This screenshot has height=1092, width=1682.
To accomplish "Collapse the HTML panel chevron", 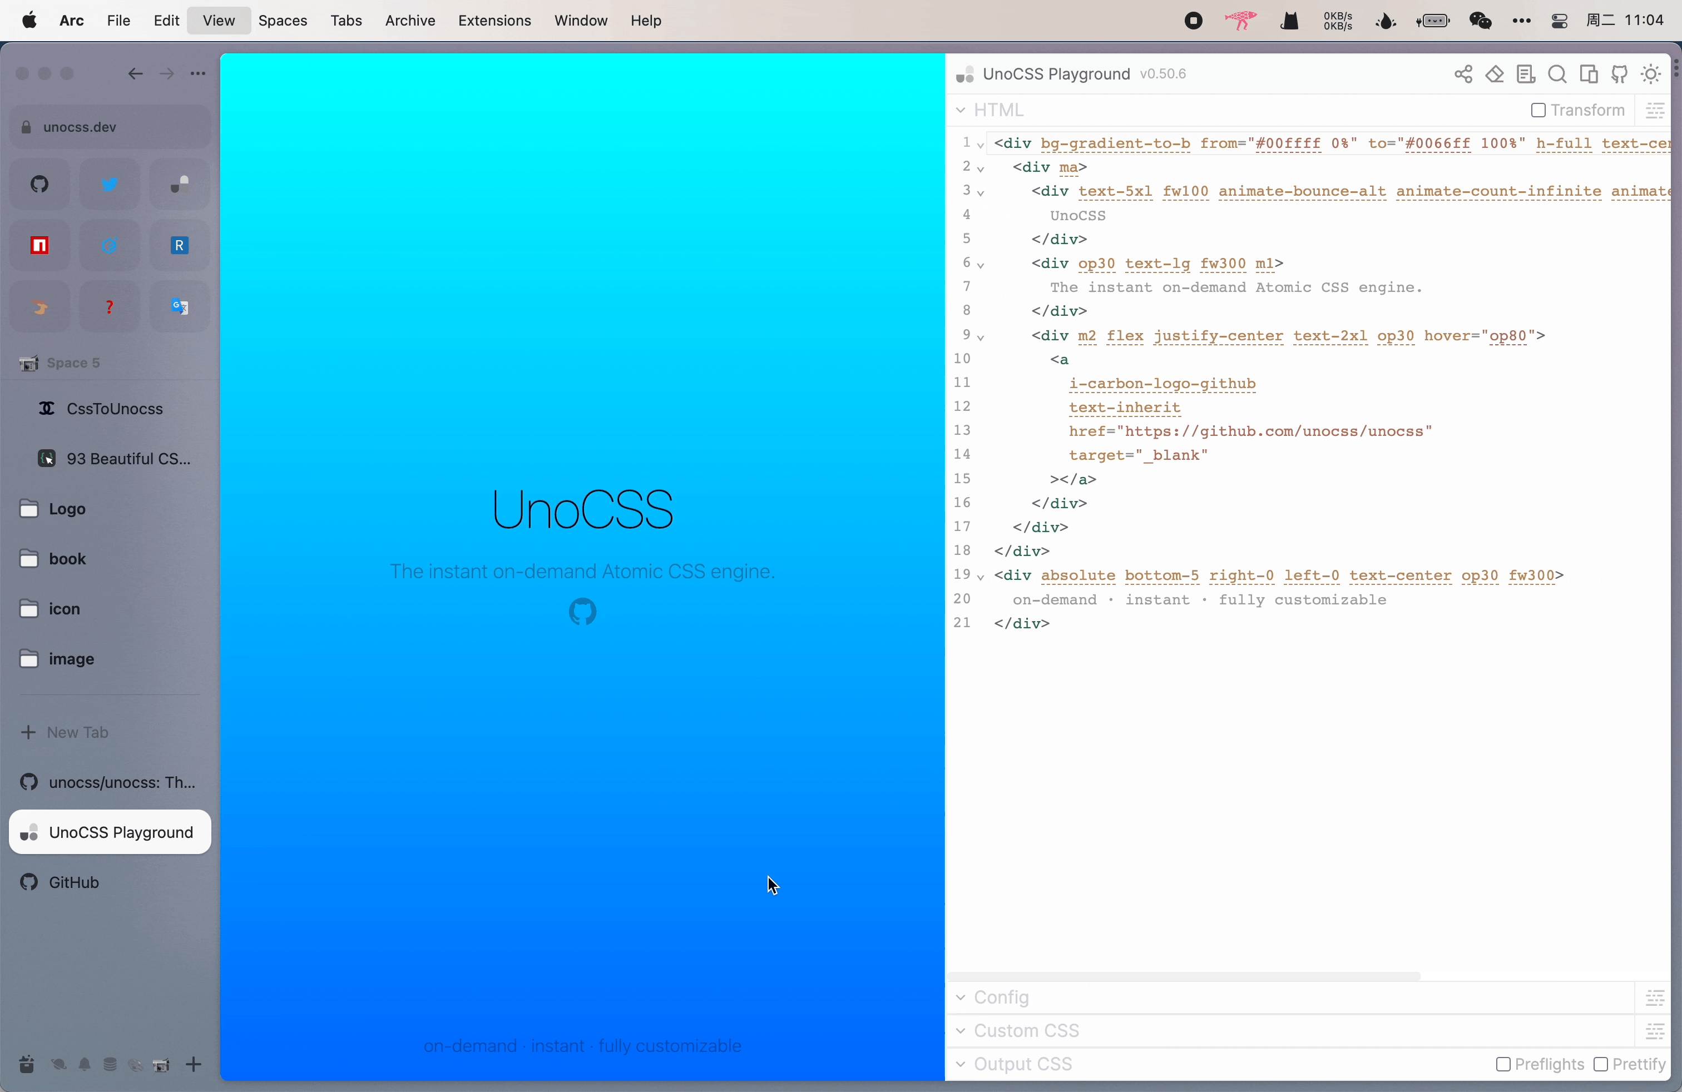I will pyautogui.click(x=961, y=111).
